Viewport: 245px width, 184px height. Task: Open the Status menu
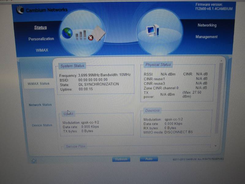click(40, 28)
